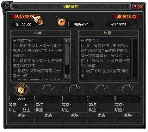Image resolution: width=148 pixels, height=132 pixels.
Task: Select the third empty team member slot
Action: [75, 89]
